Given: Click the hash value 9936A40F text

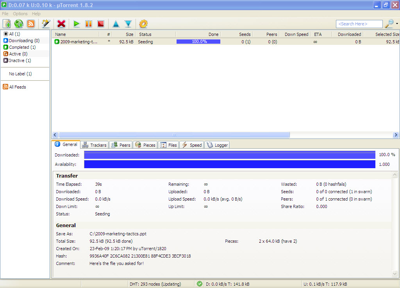Looking at the screenshot, I should [140, 256].
